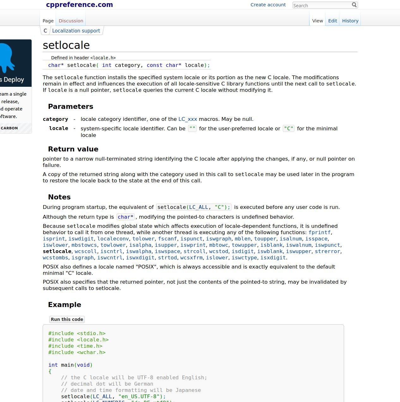Click the Parameters section heading

(x=70, y=107)
